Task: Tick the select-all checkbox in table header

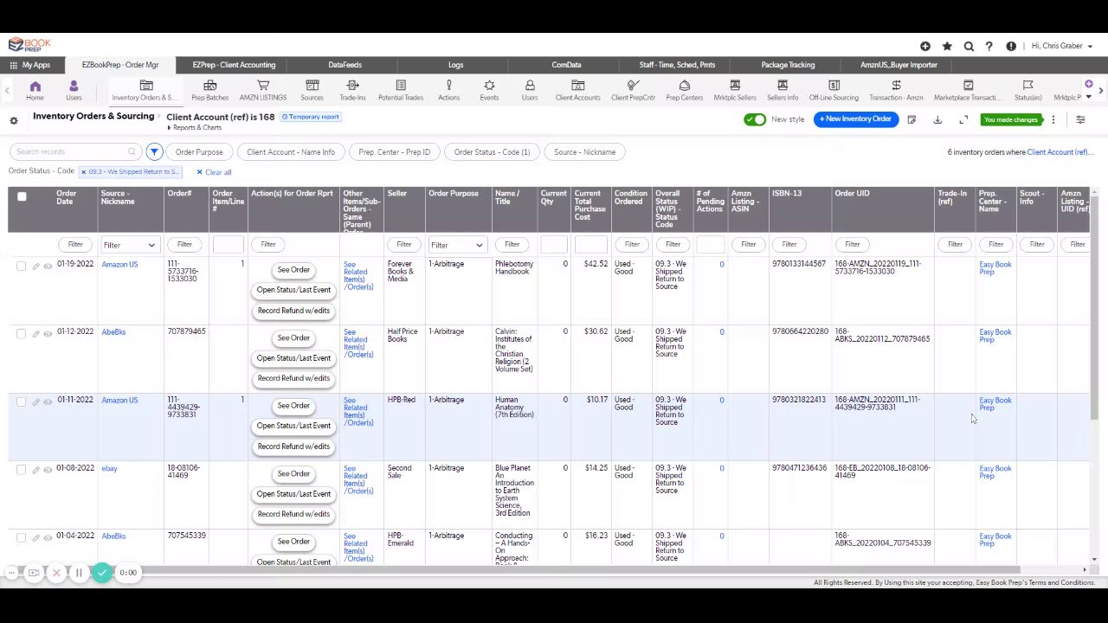Action: click(22, 196)
